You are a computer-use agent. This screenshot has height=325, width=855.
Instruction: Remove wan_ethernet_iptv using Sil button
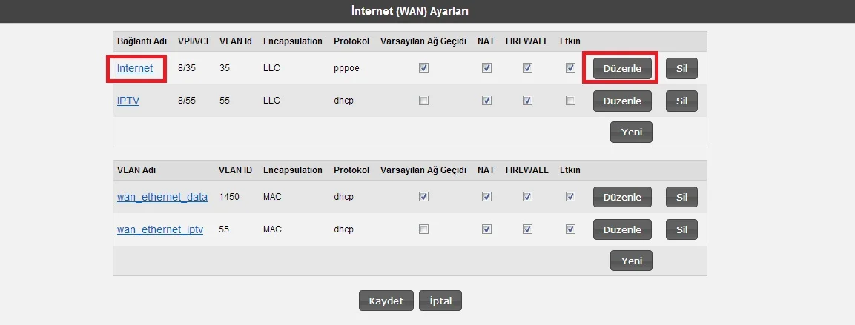pos(681,229)
